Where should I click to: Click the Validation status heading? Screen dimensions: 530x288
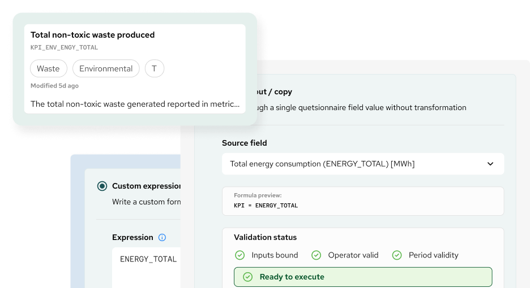pos(265,238)
